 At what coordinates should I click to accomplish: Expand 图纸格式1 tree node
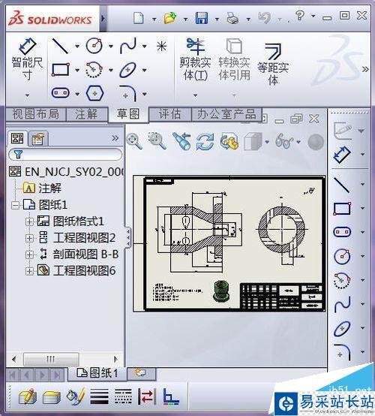(x=29, y=222)
